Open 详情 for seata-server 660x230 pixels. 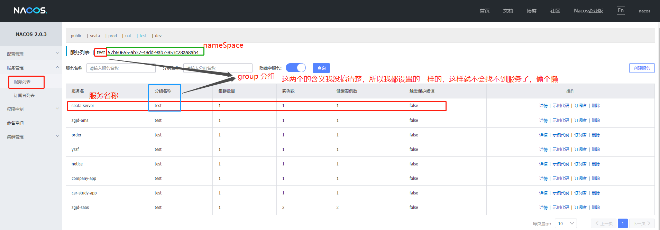pos(543,106)
